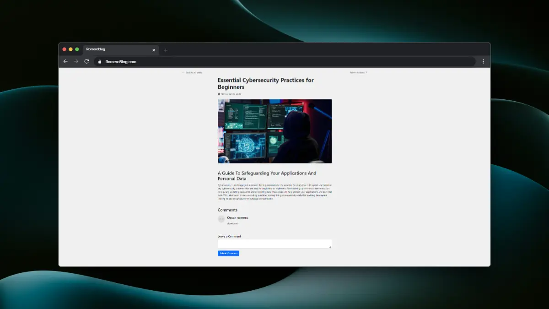Click the yellow minimize window button

[71, 49]
